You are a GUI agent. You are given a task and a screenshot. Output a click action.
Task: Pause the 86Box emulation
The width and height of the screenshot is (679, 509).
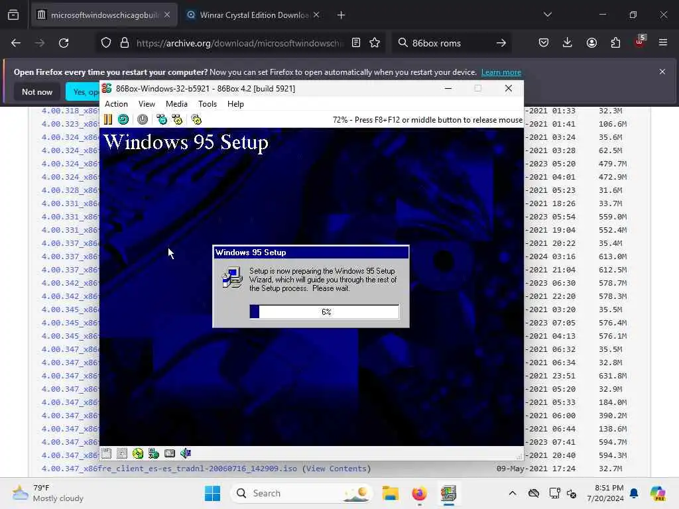(x=108, y=119)
